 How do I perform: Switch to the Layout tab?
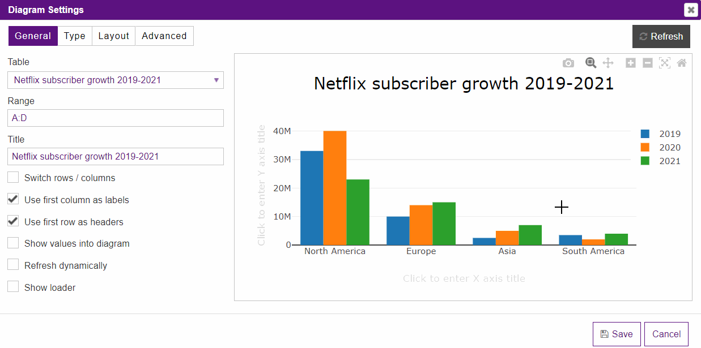(114, 36)
